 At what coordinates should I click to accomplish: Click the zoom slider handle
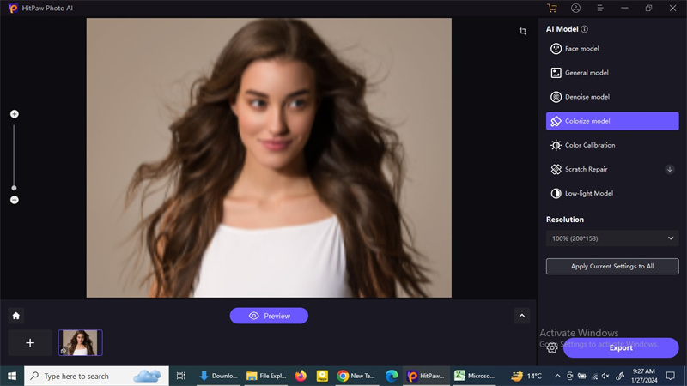[x=15, y=187]
